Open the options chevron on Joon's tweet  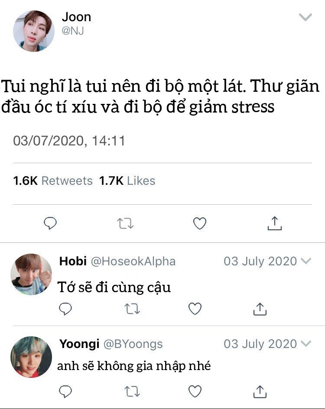305,17
